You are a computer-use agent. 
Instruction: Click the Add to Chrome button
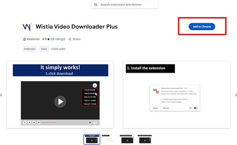click(202, 27)
